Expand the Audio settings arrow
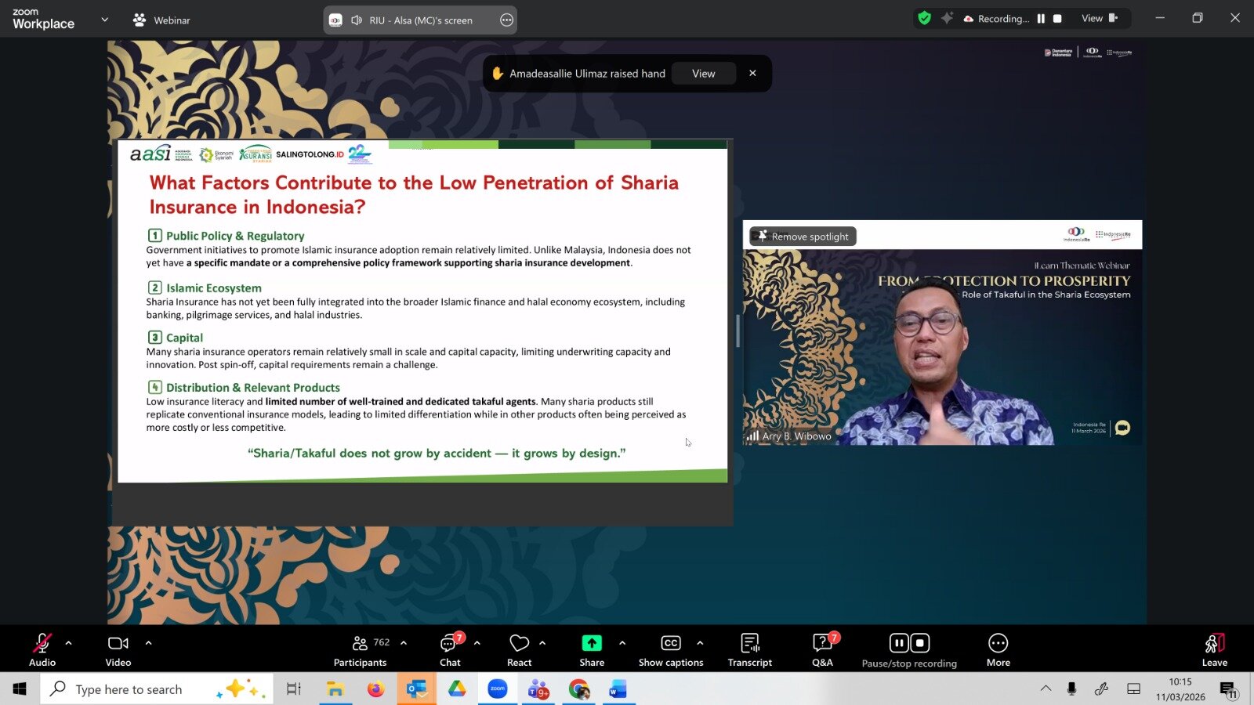Screen dimensions: 1254x705 [69, 643]
